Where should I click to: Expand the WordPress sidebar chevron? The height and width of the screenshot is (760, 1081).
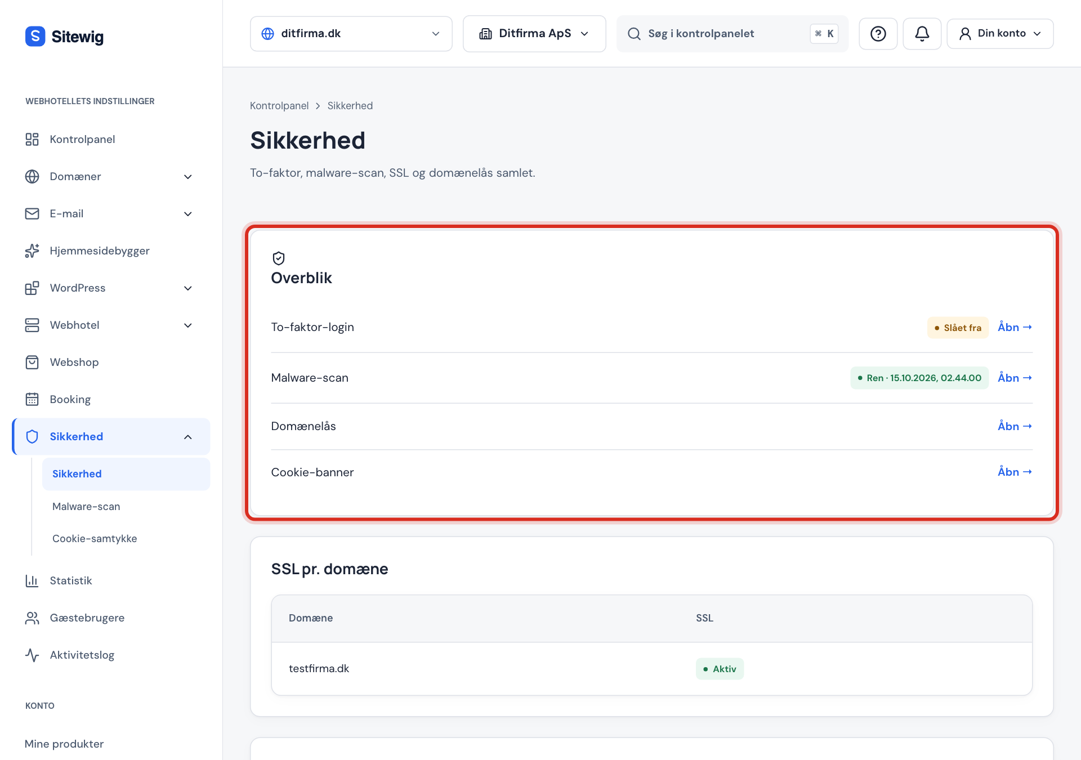[188, 288]
